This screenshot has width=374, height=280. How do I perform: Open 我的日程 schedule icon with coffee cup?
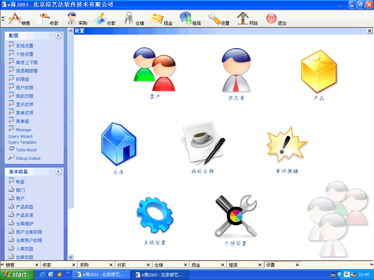(x=203, y=144)
